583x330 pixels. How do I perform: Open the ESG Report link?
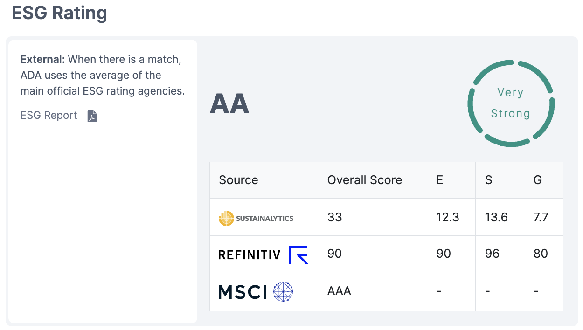click(x=49, y=115)
